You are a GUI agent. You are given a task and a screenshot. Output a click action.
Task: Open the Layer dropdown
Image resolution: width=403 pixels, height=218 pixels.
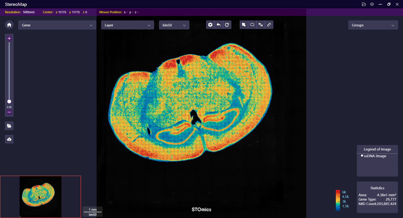coord(127,25)
